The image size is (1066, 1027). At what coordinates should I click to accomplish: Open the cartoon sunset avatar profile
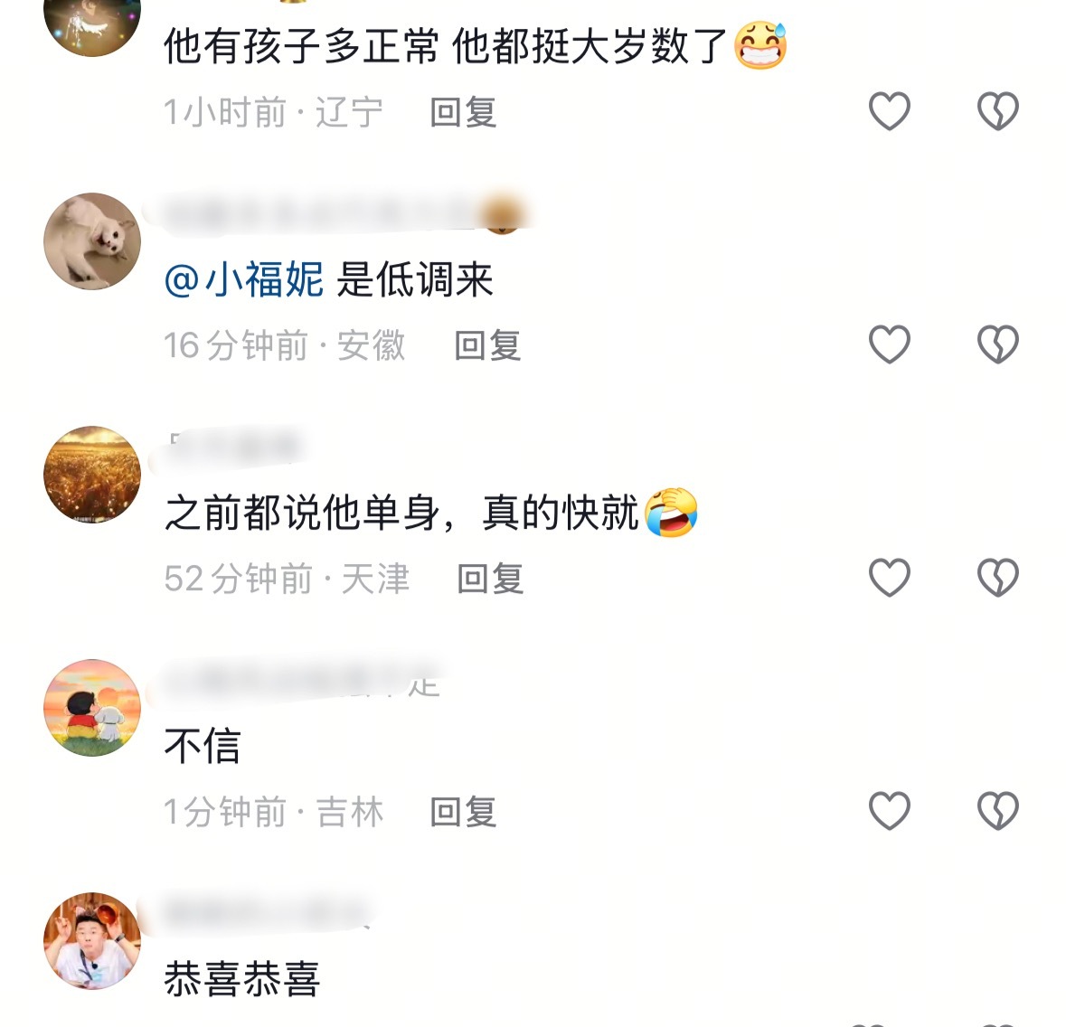(92, 708)
